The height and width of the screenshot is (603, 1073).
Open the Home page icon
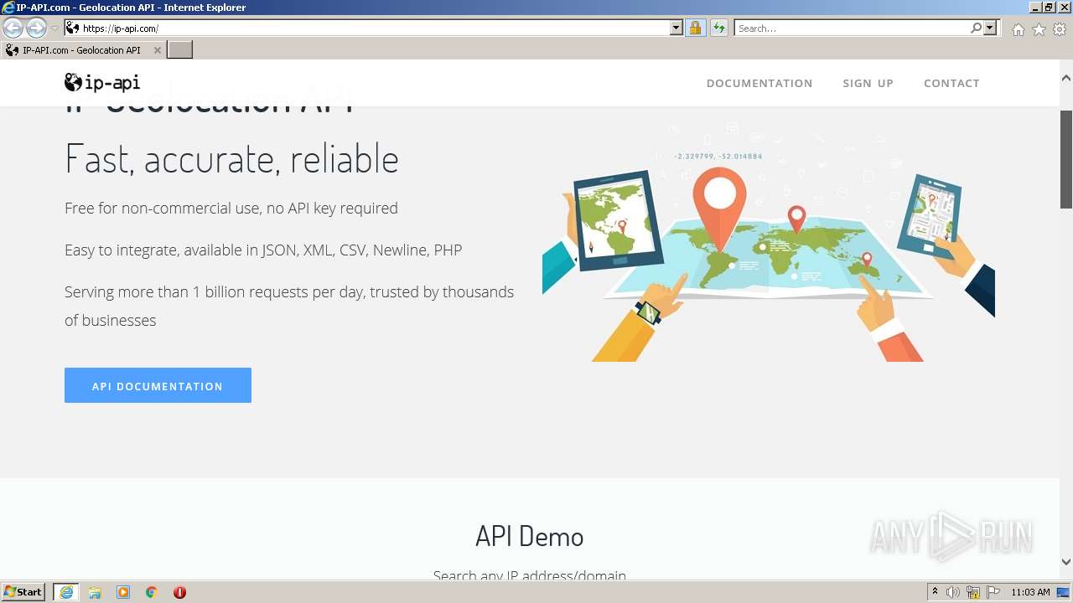coord(1018,29)
